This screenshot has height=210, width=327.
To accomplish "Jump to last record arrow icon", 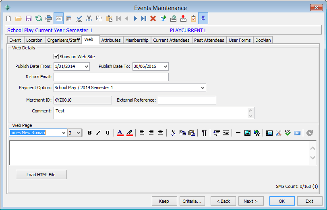I will click(x=143, y=18).
